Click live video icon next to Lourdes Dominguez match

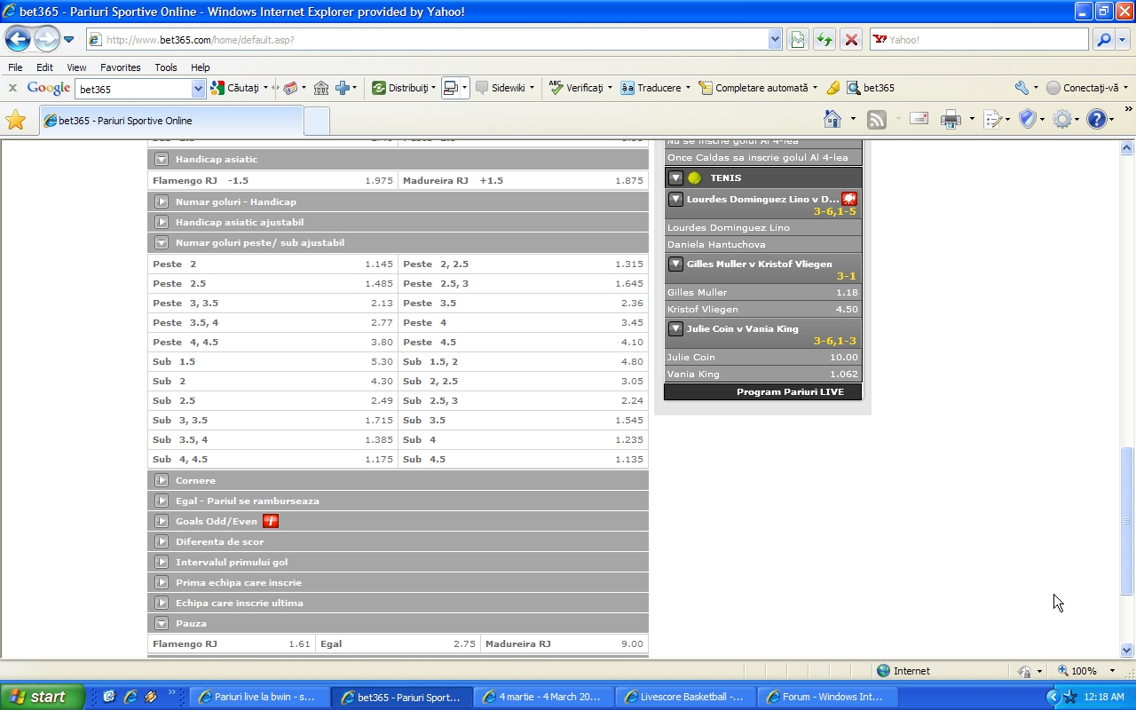pyautogui.click(x=849, y=199)
